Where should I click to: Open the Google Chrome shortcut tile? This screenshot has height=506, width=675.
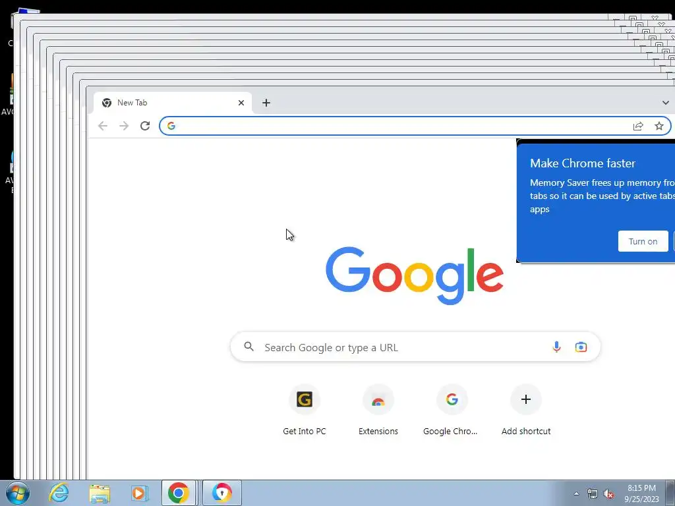pyautogui.click(x=452, y=410)
